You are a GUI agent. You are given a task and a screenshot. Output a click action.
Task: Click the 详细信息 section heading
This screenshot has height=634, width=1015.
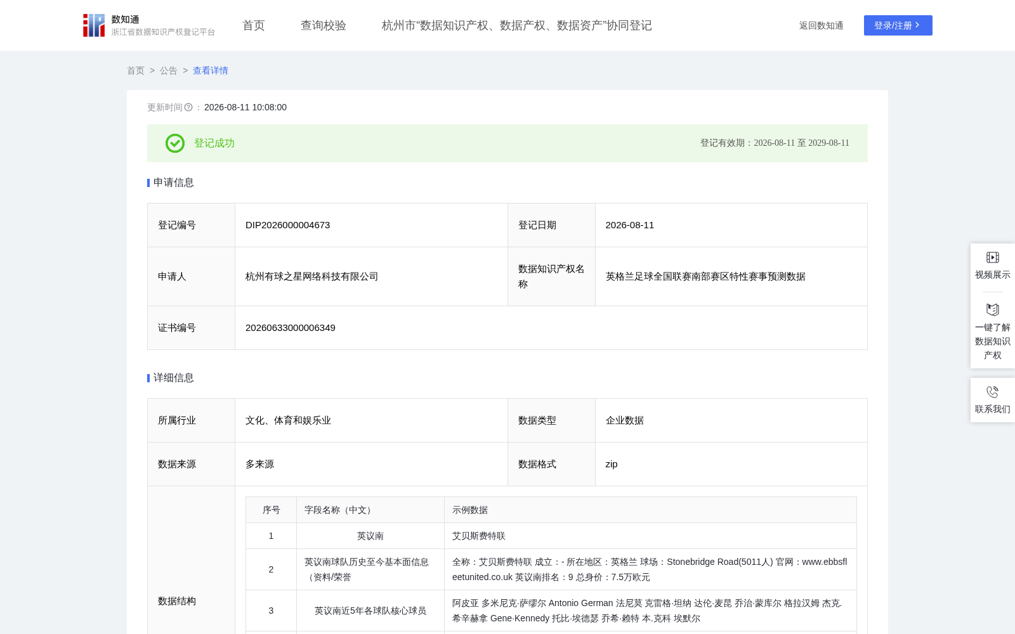click(x=173, y=378)
